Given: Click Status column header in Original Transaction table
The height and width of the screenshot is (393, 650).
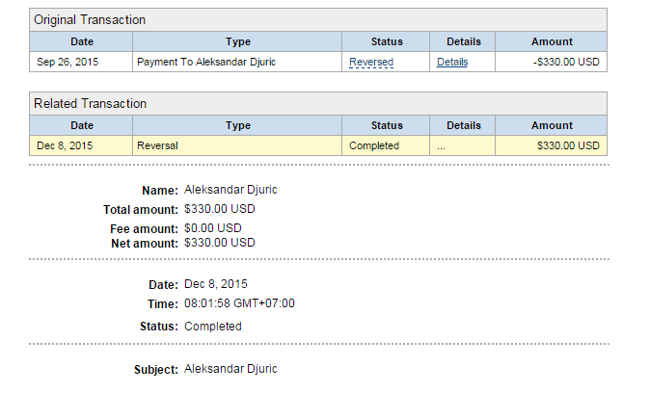Looking at the screenshot, I should [387, 41].
